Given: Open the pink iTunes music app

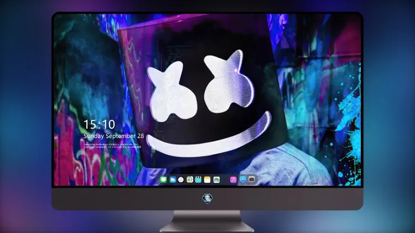Looking at the screenshot, I should (x=233, y=179).
